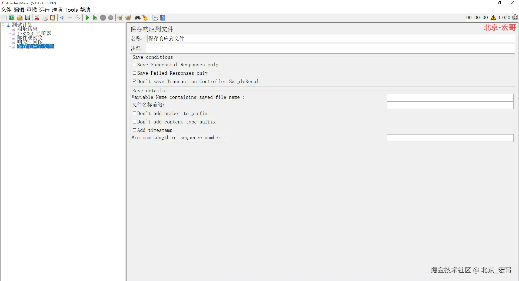Click the Function Helper list icon
Viewport: 519px width, 281px height.
click(x=155, y=18)
